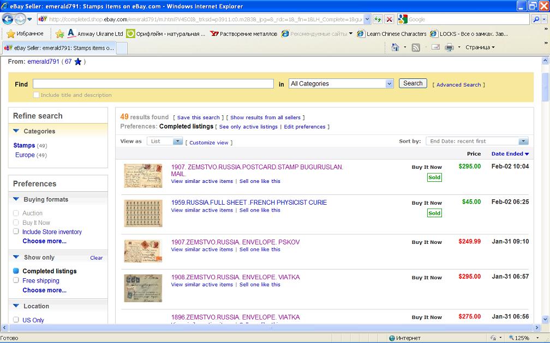Click the Refresh page icon
The image size is (550, 343).
(x=378, y=19)
